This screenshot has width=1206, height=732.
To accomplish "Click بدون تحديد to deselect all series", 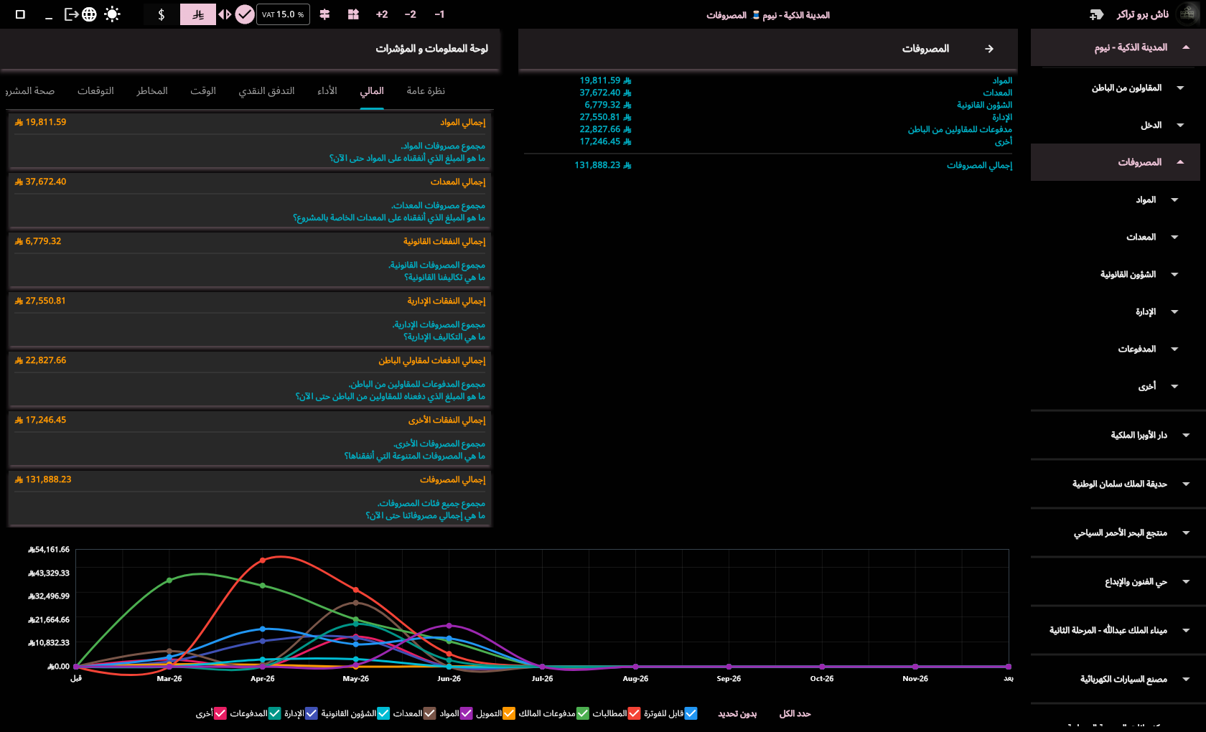I will [737, 713].
